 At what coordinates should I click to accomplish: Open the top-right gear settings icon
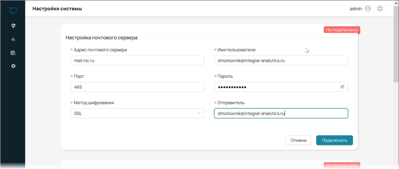point(380,9)
